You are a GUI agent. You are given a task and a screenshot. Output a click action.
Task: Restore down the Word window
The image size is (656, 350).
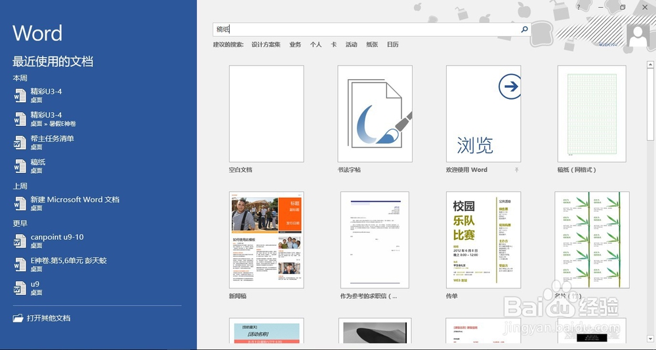click(623, 7)
